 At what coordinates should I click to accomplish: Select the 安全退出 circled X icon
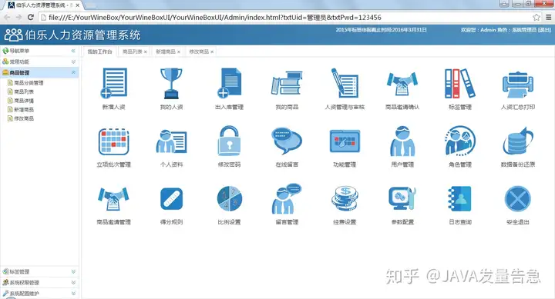[518, 199]
